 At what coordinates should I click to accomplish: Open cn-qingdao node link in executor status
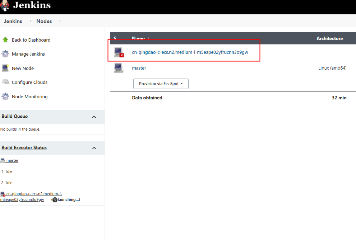[x=31, y=197]
